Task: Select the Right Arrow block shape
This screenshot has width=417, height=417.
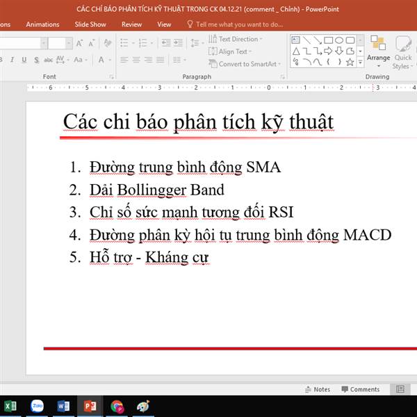Action: pos(328,51)
